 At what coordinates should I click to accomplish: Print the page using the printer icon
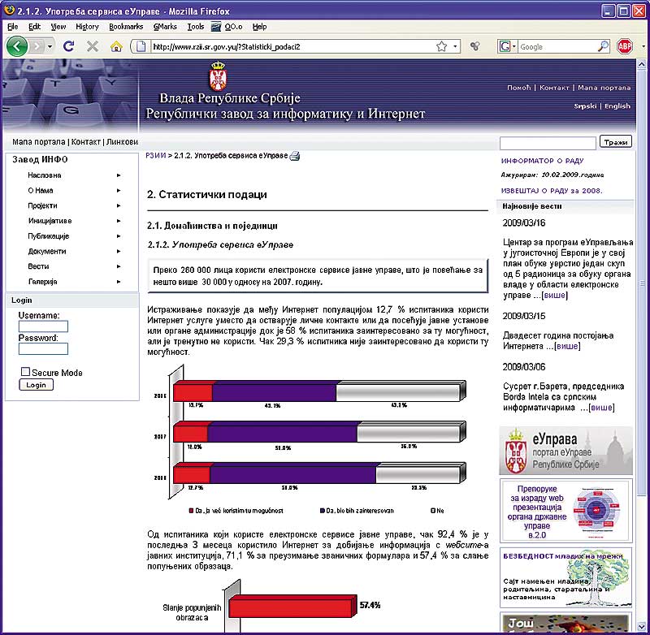pyautogui.click(x=295, y=156)
